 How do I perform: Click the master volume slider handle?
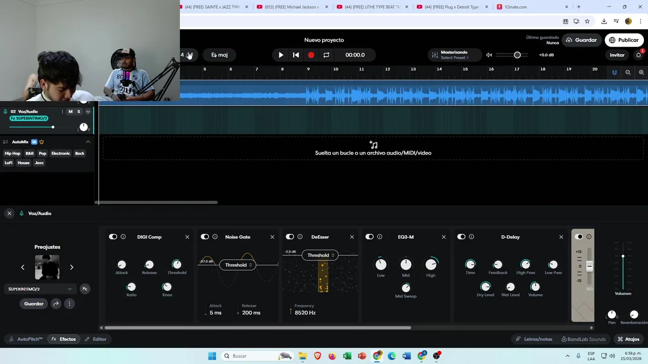click(x=517, y=55)
